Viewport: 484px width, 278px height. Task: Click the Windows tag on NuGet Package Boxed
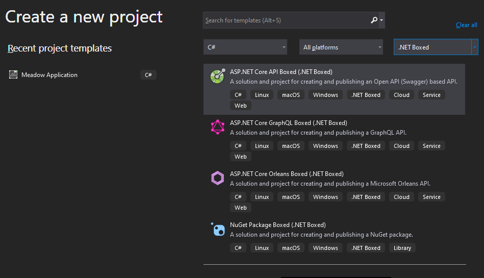pos(325,248)
